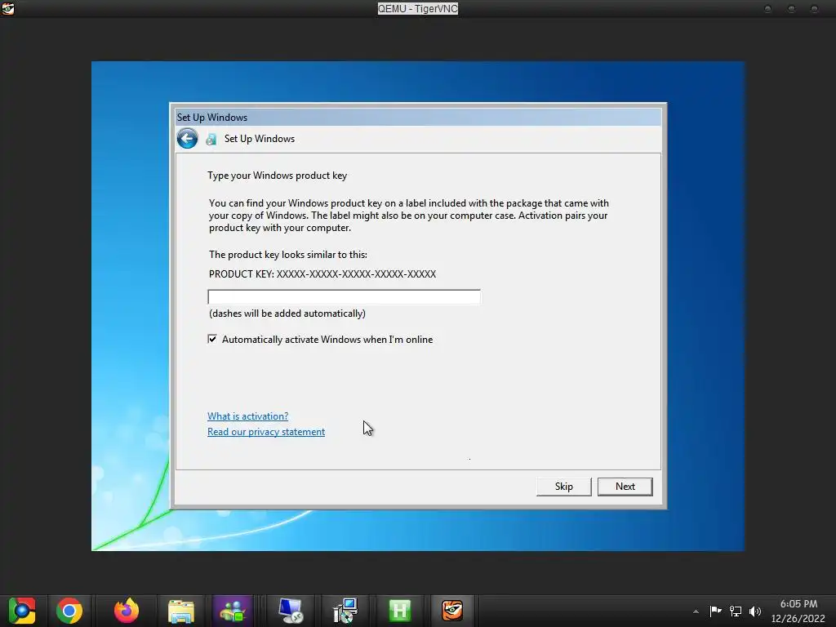Click the Type your Windows product key heading
836x627 pixels.
[x=278, y=176]
